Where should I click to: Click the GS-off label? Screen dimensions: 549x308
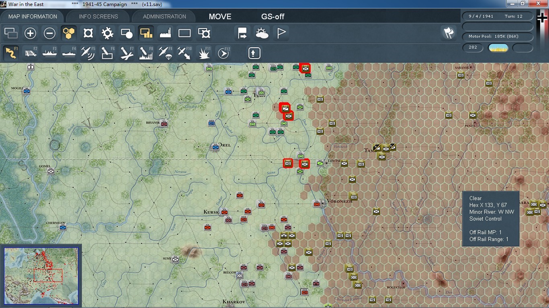point(273,17)
